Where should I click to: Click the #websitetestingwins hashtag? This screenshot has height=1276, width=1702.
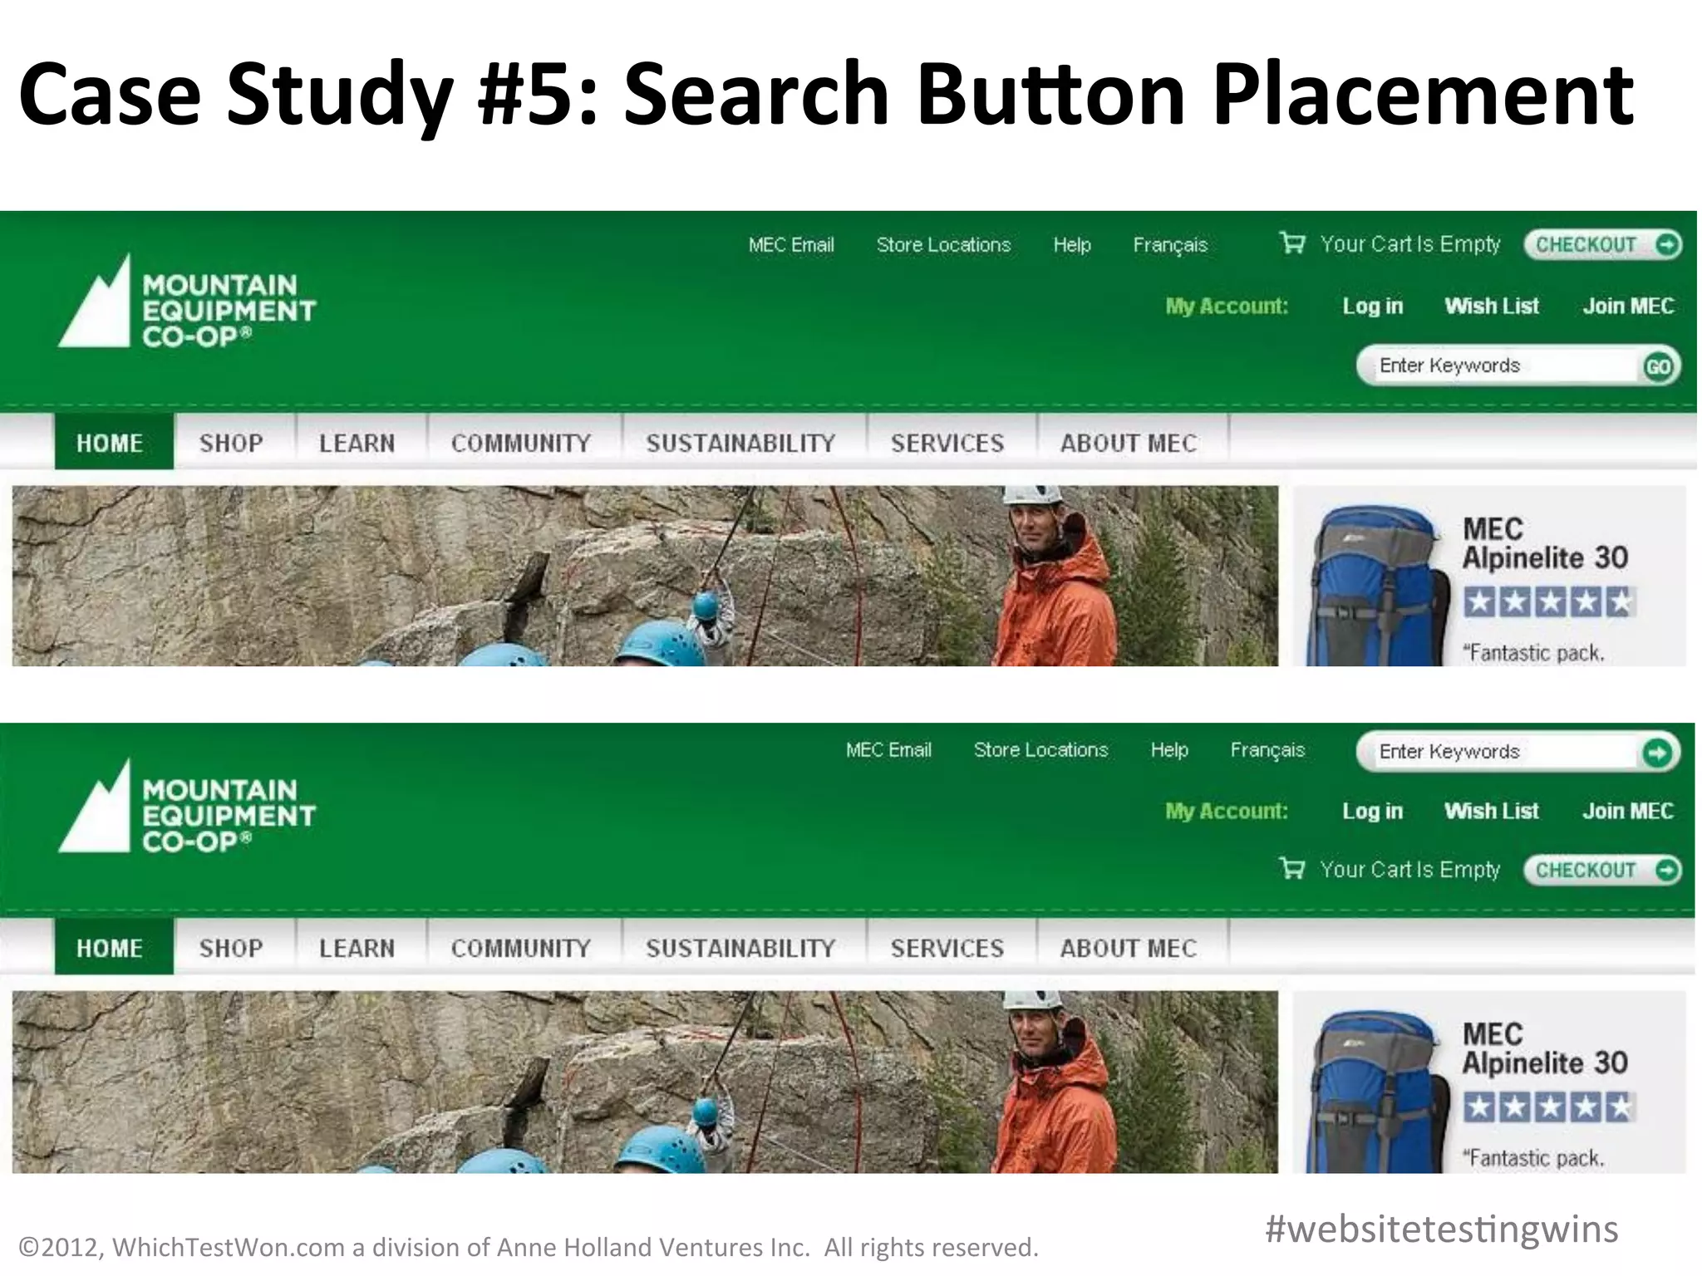click(x=1442, y=1229)
